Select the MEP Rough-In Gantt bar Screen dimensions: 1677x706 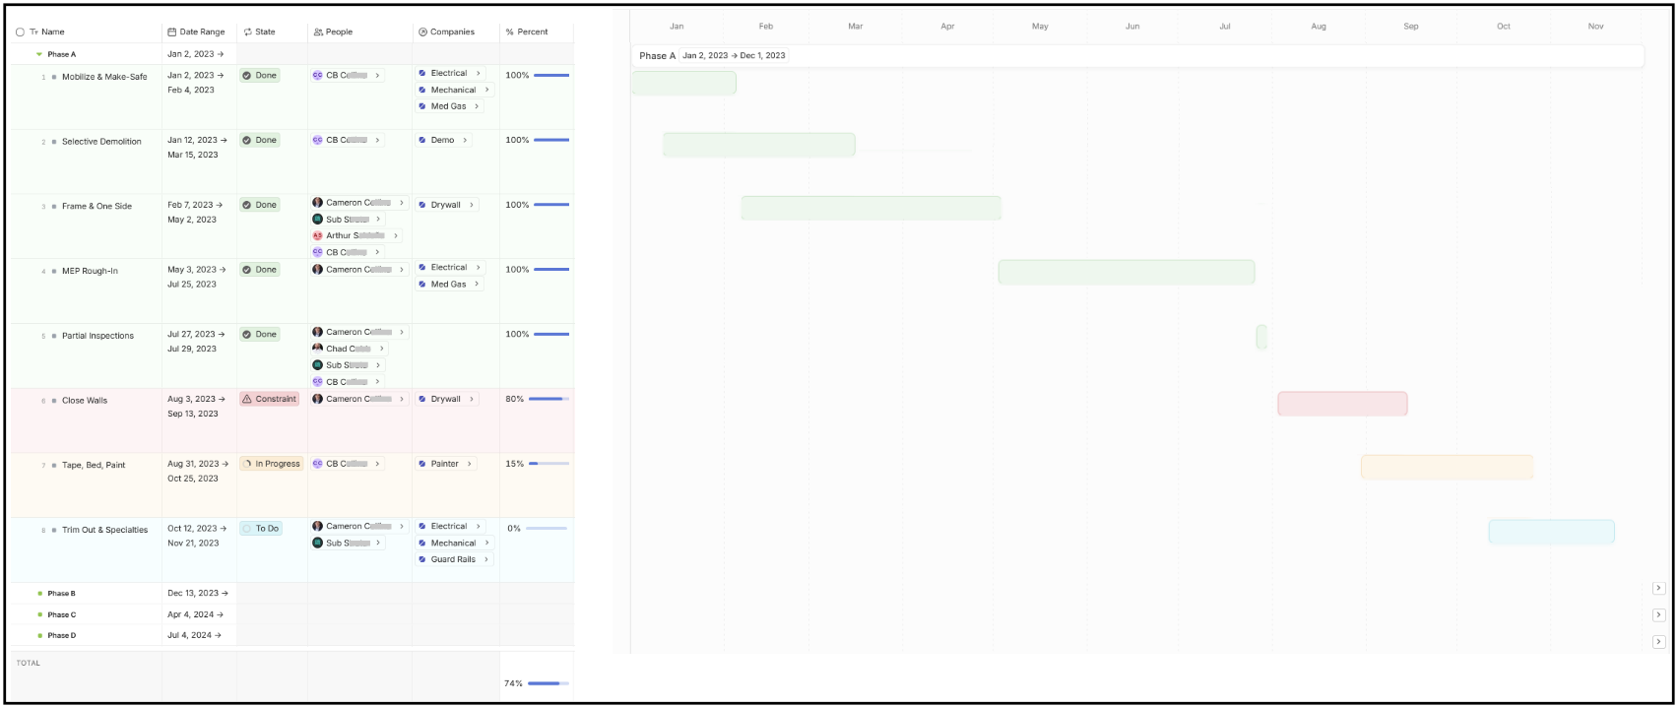1127,273
